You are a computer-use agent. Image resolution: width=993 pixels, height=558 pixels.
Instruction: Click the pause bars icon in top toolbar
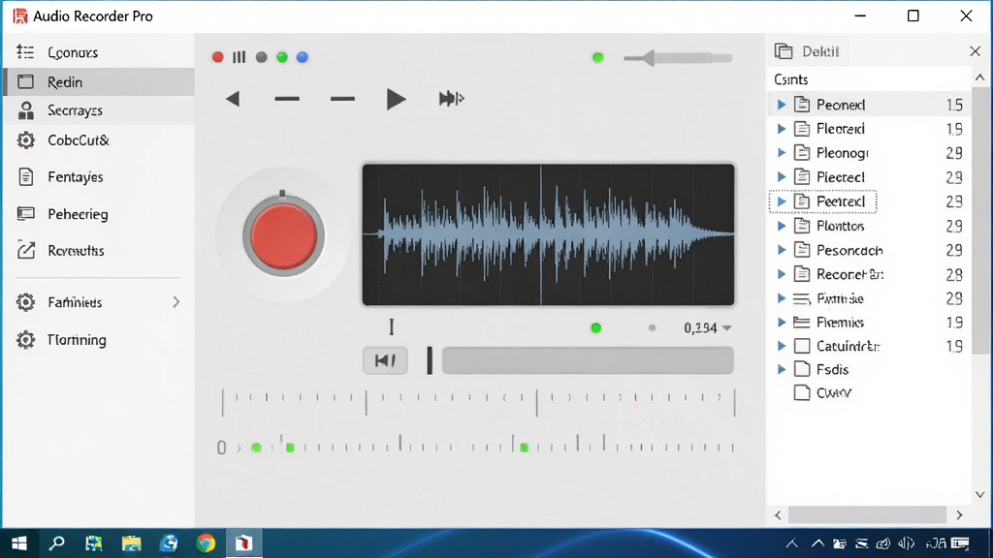[x=239, y=57]
